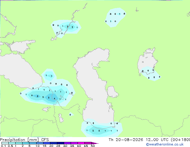Image resolution: width=190 pixels, height=147 pixels.
Task: Click the "[mm]" unit label
Action: point(33,140)
